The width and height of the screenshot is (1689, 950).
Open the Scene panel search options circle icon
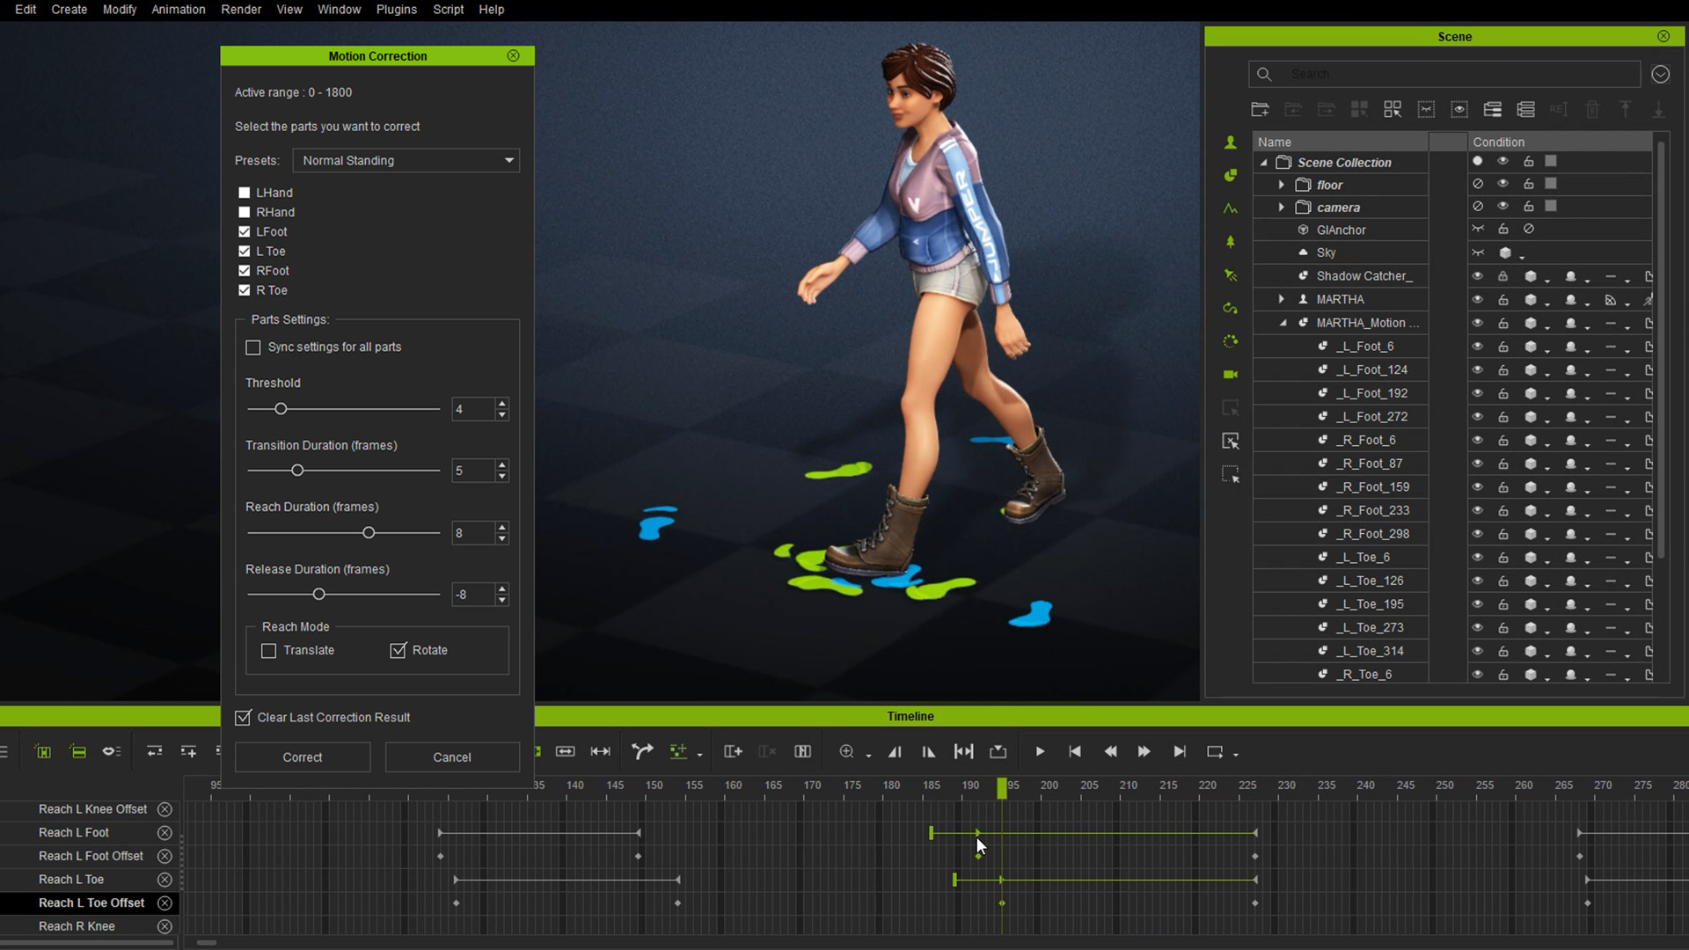(x=1660, y=75)
